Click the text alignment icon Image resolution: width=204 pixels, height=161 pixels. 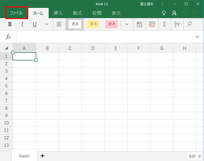click(x=59, y=24)
